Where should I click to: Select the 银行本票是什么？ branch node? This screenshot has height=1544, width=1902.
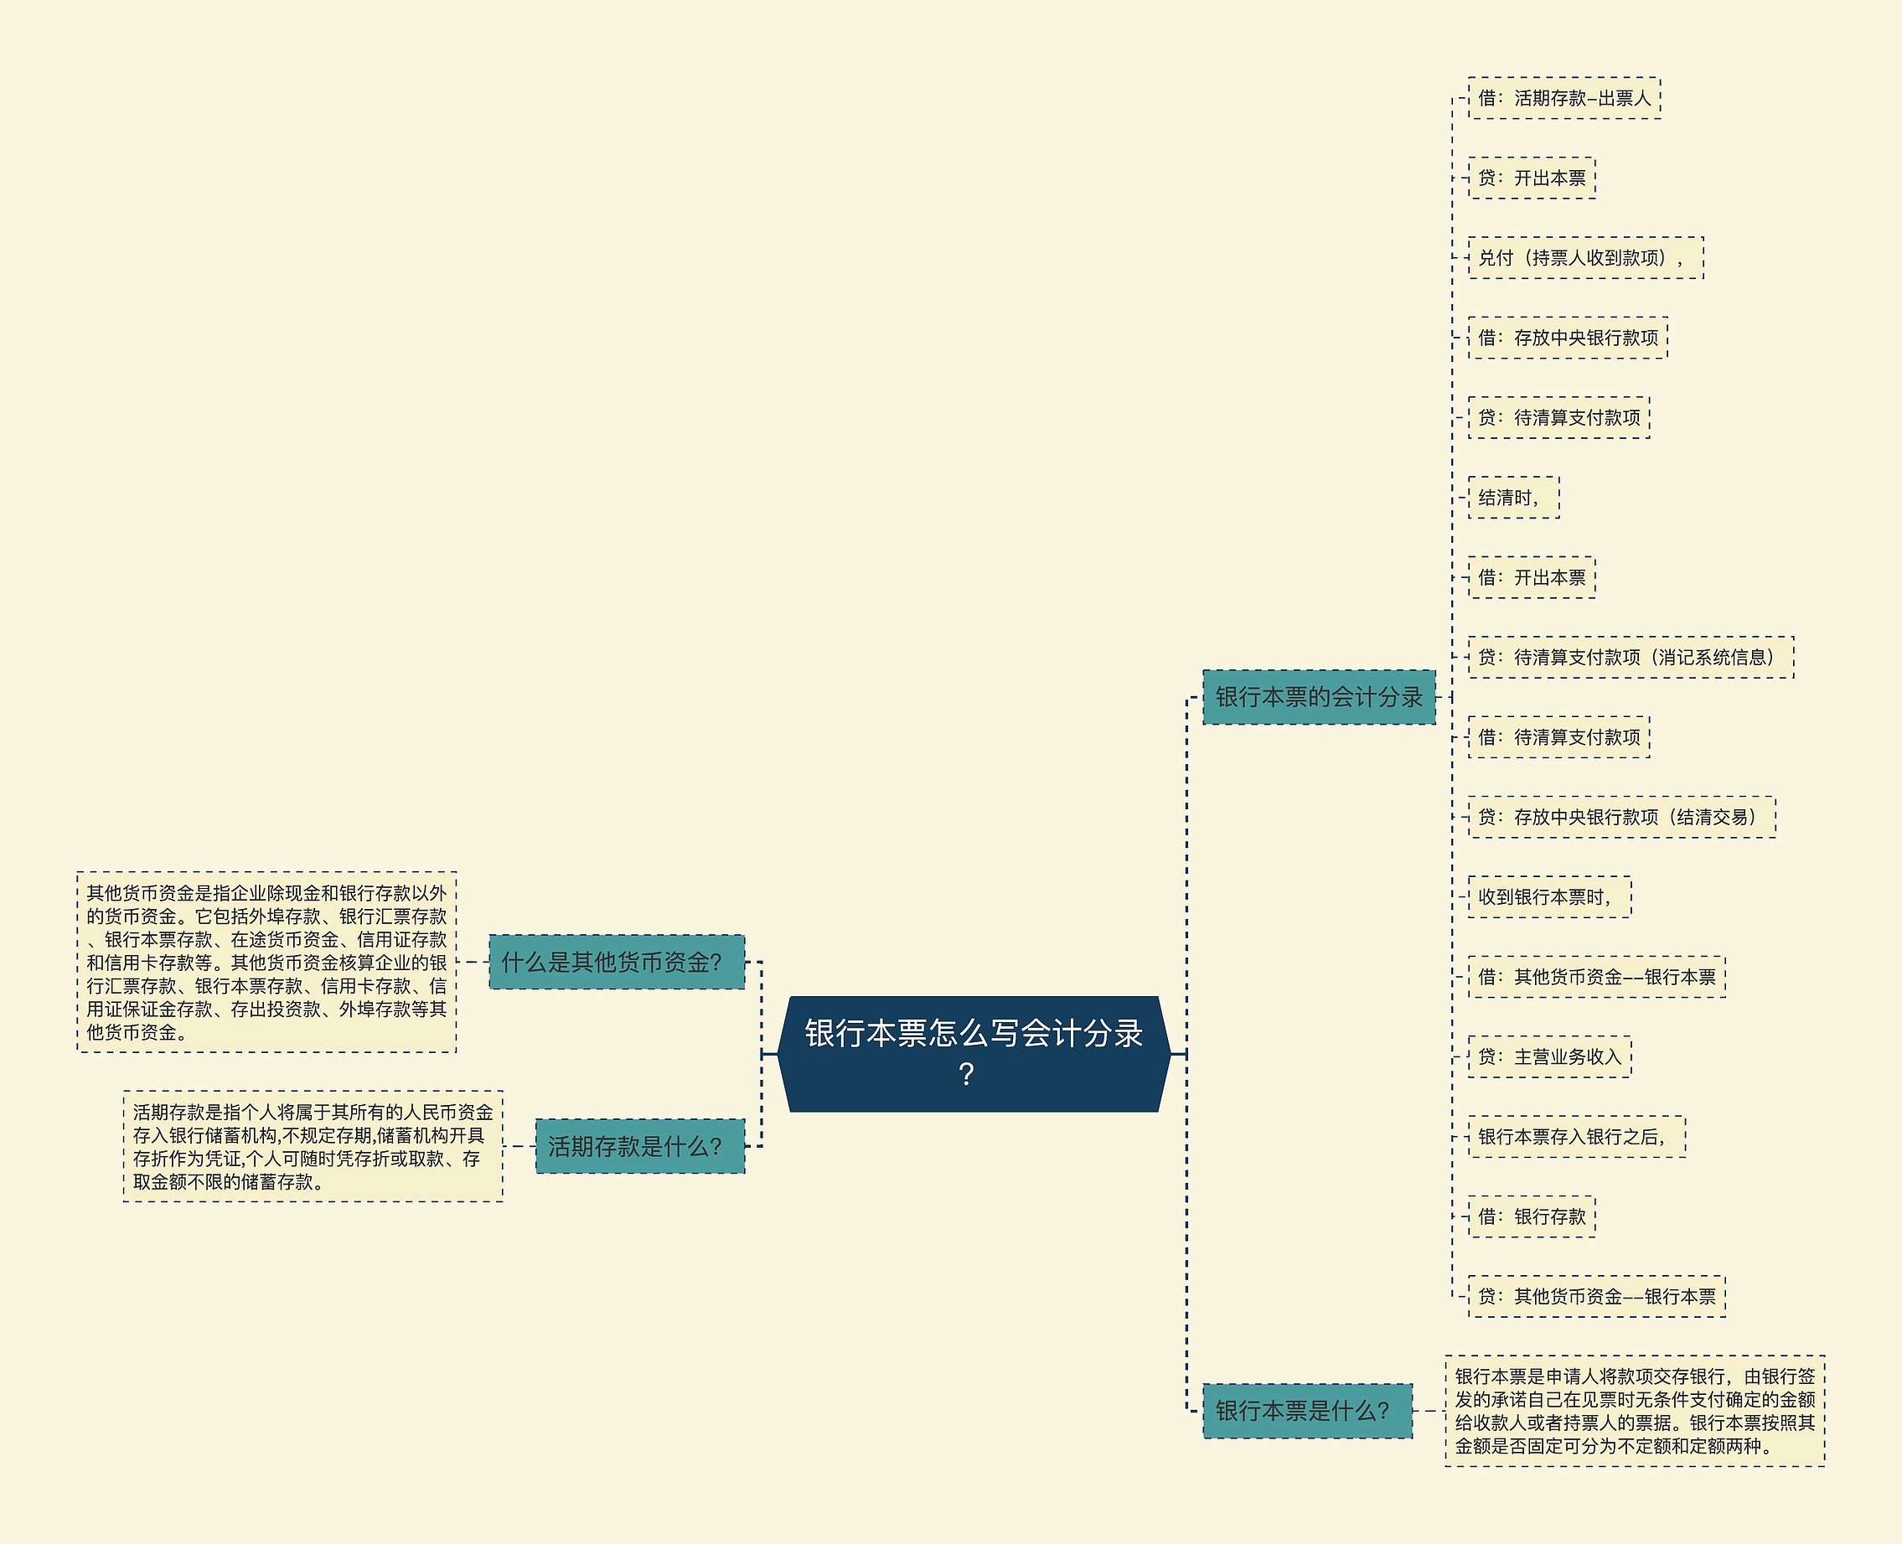click(1307, 1411)
